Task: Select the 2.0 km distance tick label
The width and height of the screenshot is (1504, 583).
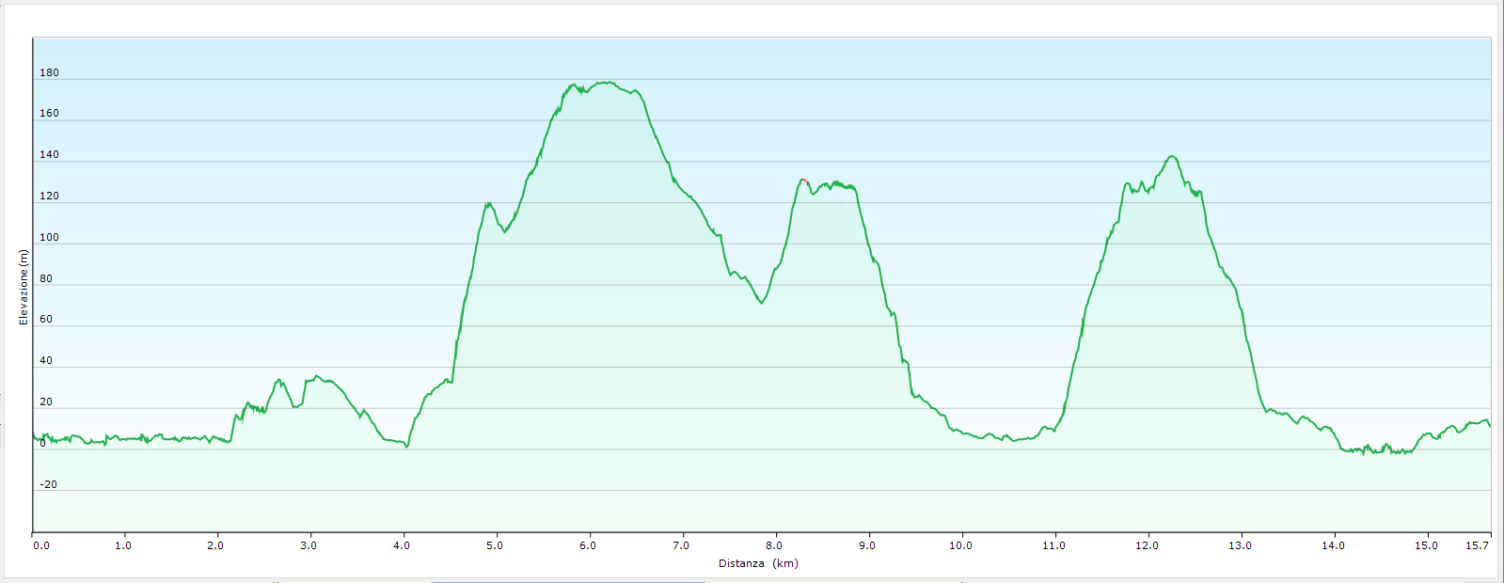Action: coord(215,545)
